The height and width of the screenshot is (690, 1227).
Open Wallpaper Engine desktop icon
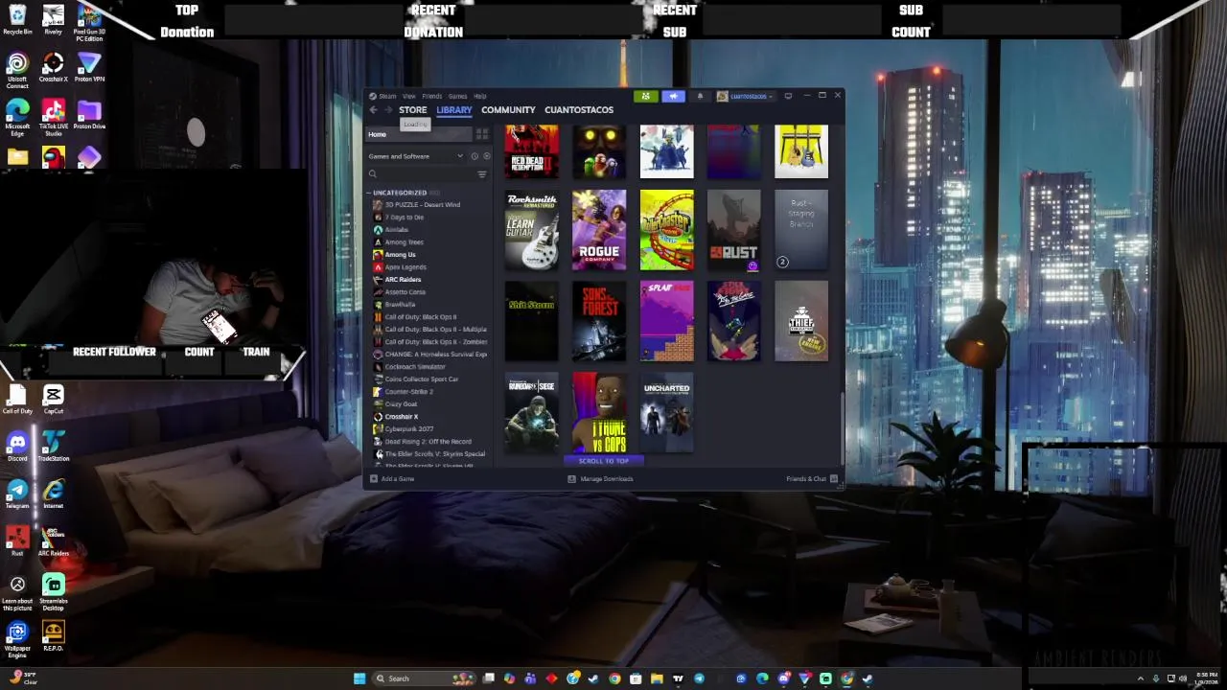[x=17, y=639]
